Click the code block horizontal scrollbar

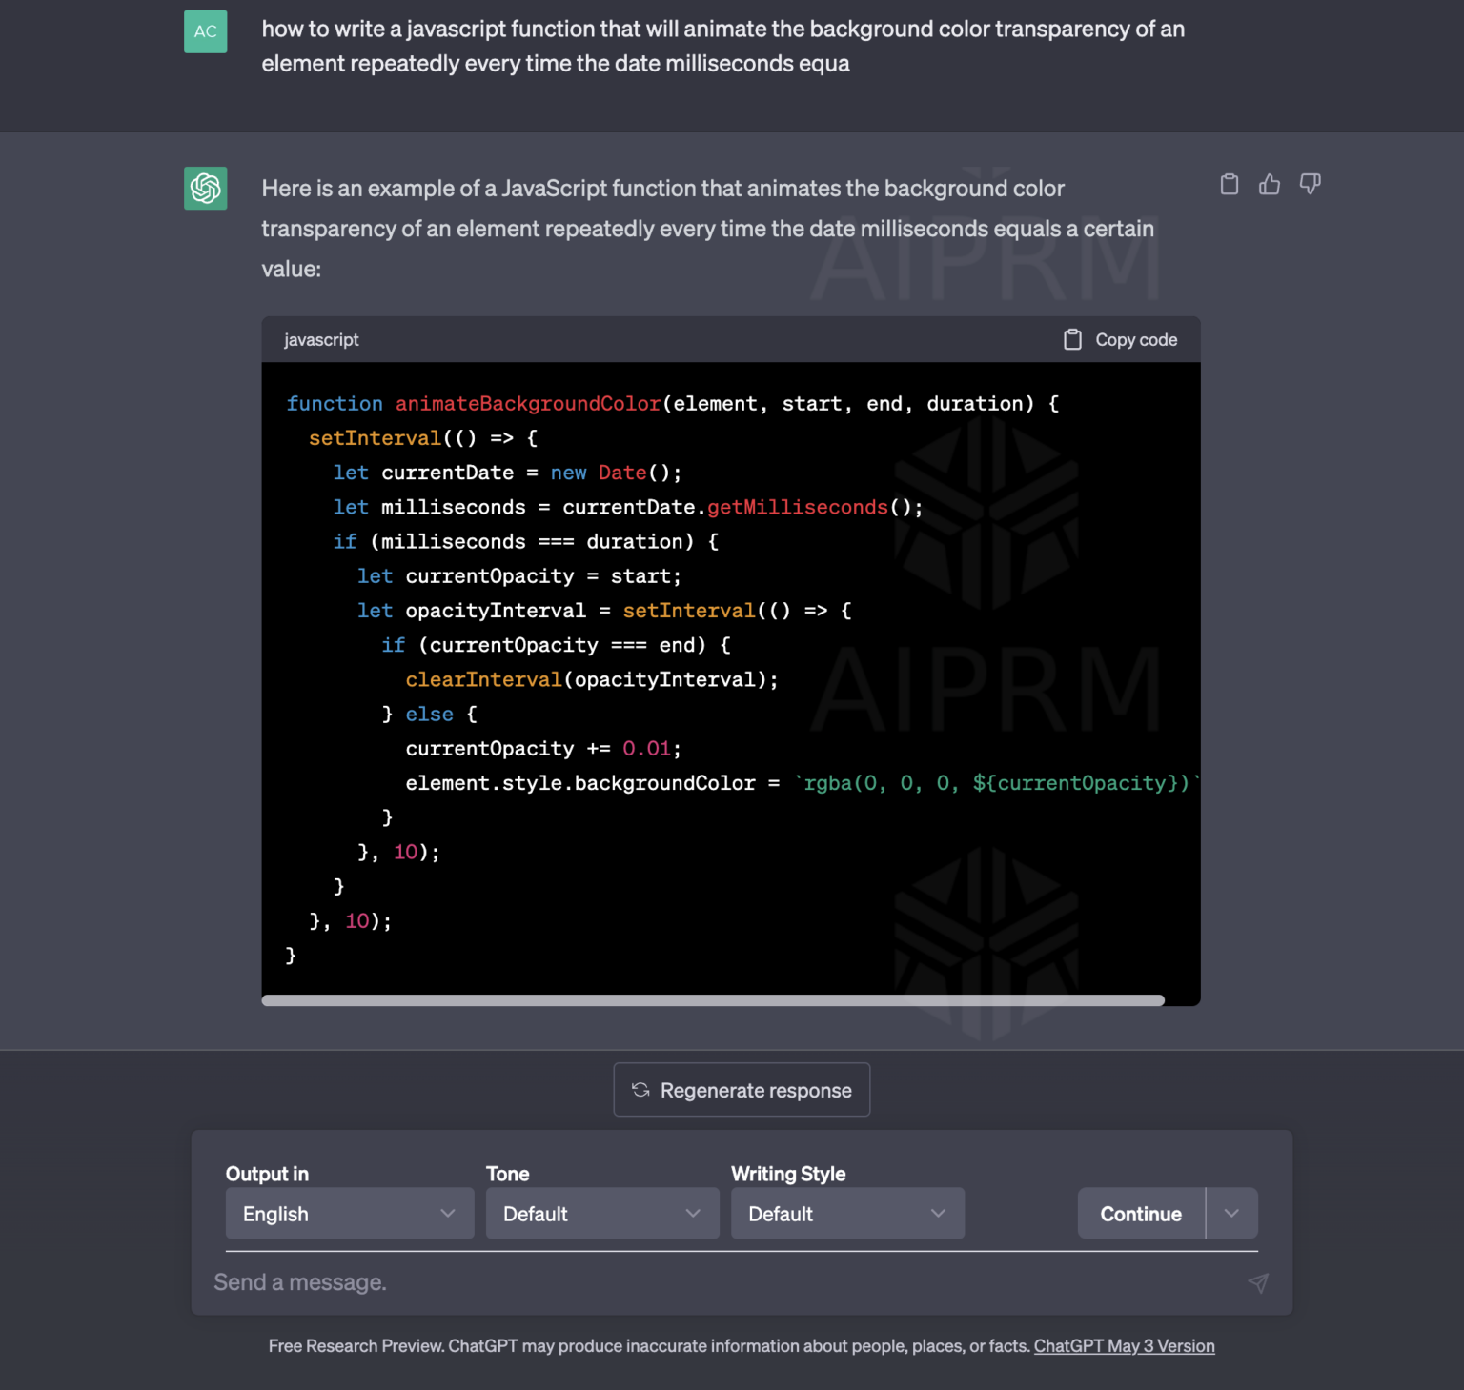[713, 1000]
